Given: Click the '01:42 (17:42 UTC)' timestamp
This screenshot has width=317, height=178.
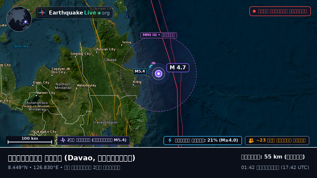Looking at the screenshot, I should coord(275,167).
